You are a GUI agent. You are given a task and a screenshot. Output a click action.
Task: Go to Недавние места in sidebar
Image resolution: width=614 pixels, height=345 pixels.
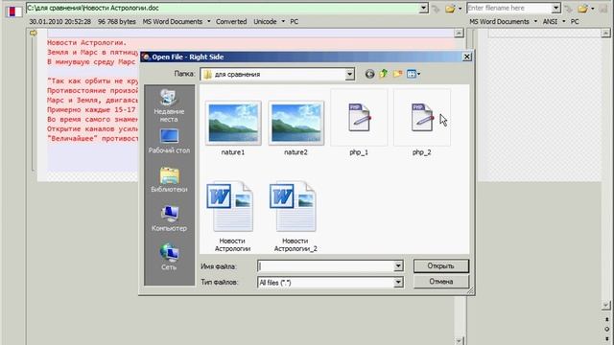tap(169, 105)
